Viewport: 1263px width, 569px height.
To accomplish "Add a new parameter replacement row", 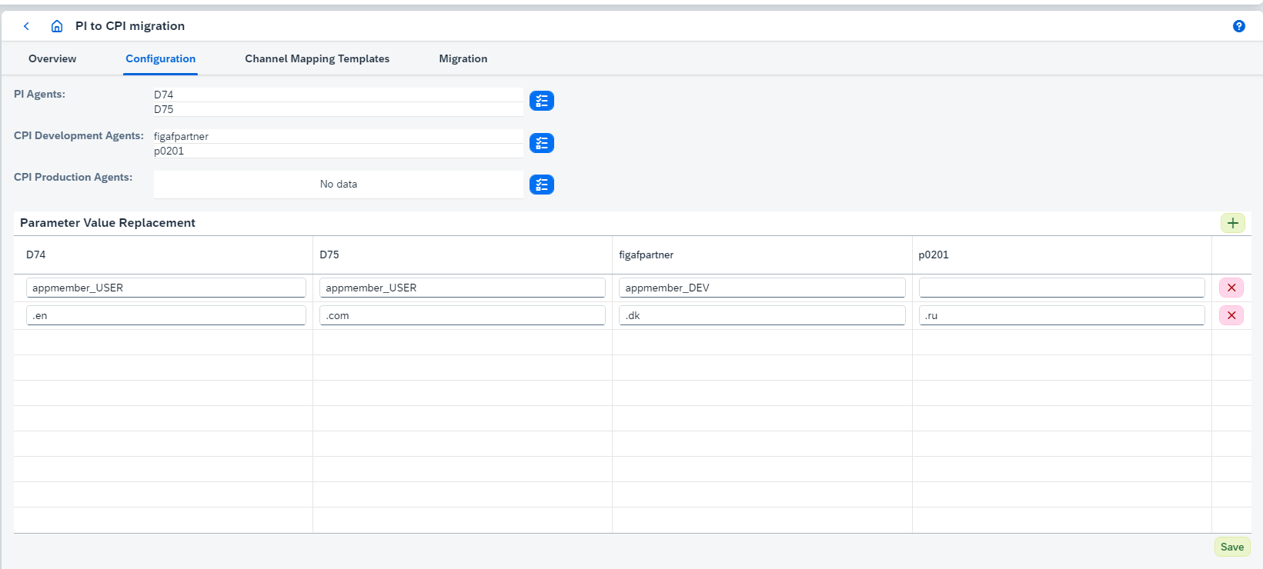I will click(x=1233, y=223).
